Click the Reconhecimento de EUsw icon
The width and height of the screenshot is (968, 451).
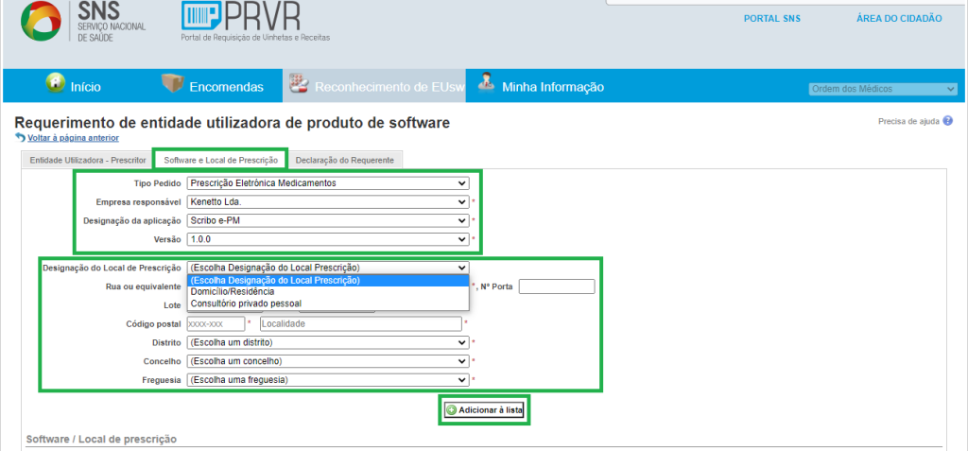pos(300,83)
